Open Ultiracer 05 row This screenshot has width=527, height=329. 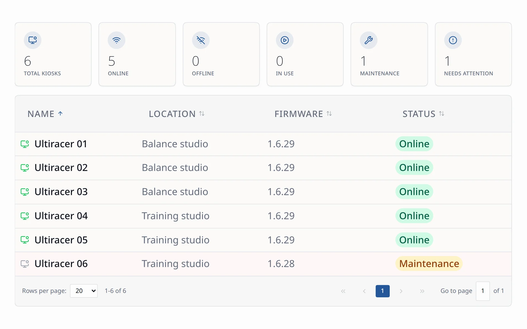[263, 240]
